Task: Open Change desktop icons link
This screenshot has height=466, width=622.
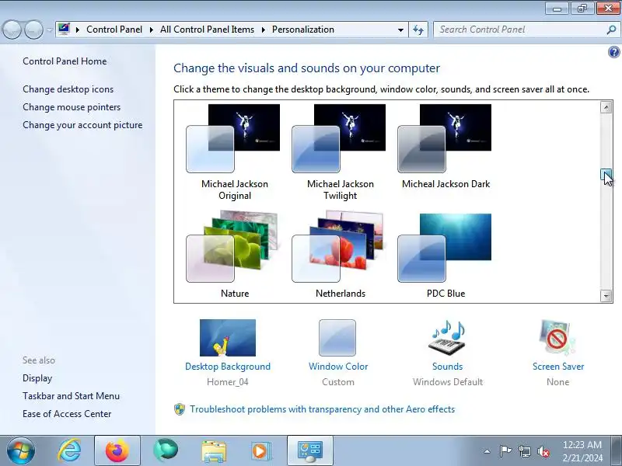Action: pos(68,89)
